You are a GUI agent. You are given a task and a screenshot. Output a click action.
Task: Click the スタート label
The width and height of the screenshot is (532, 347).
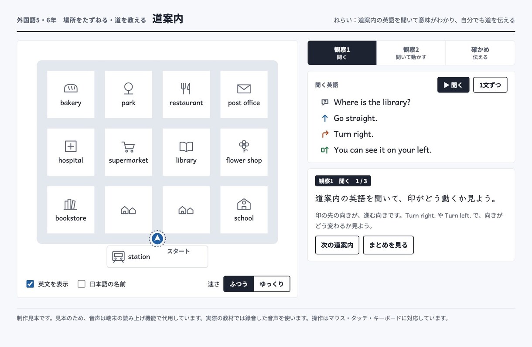[x=178, y=251]
